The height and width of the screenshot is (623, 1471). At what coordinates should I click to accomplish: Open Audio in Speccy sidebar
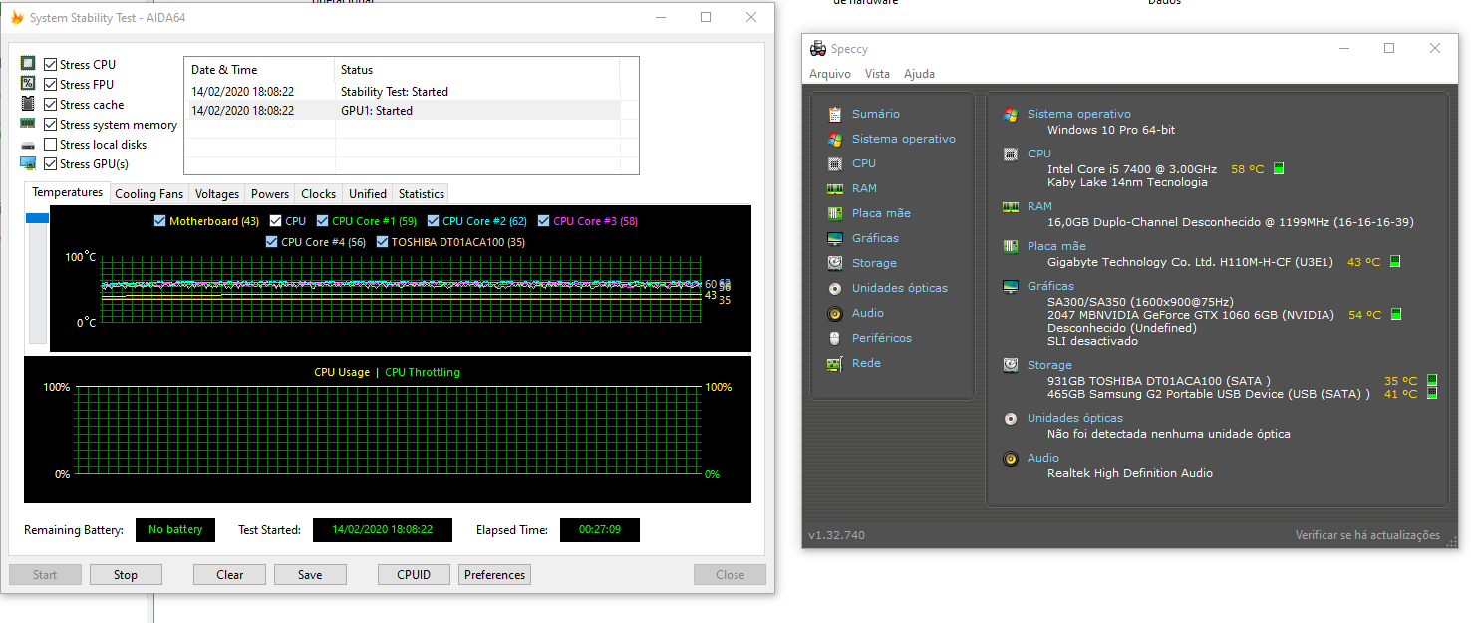(867, 313)
